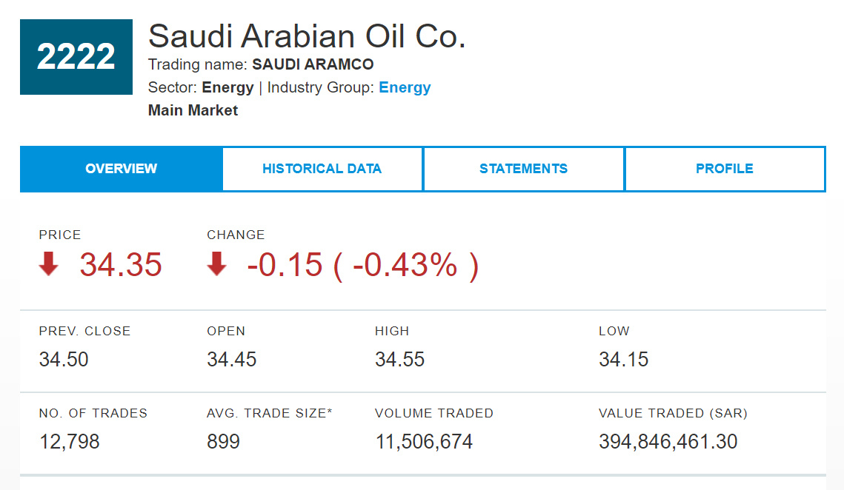Click the red down arrow beside price
The width and height of the screenshot is (844, 490).
49,264
